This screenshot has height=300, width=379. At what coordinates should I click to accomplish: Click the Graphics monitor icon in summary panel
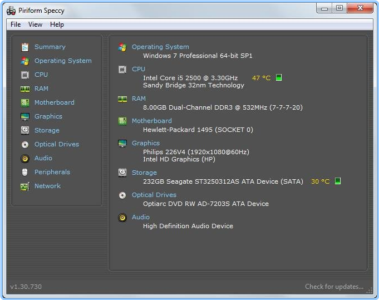(122, 144)
